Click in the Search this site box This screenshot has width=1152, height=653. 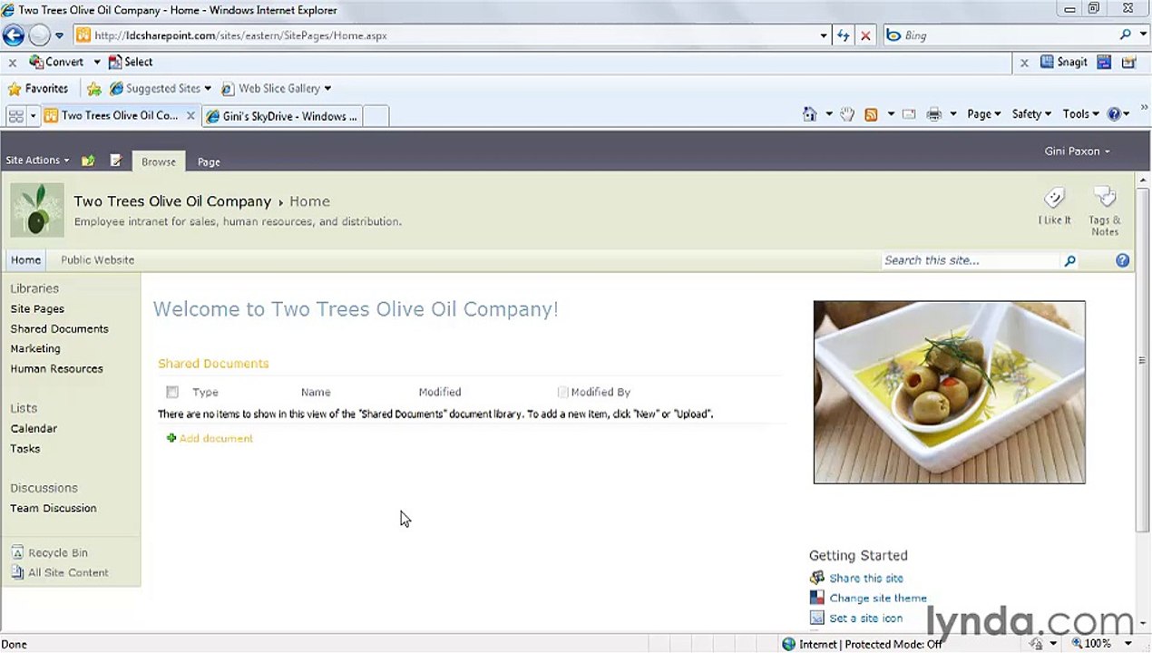[971, 260]
